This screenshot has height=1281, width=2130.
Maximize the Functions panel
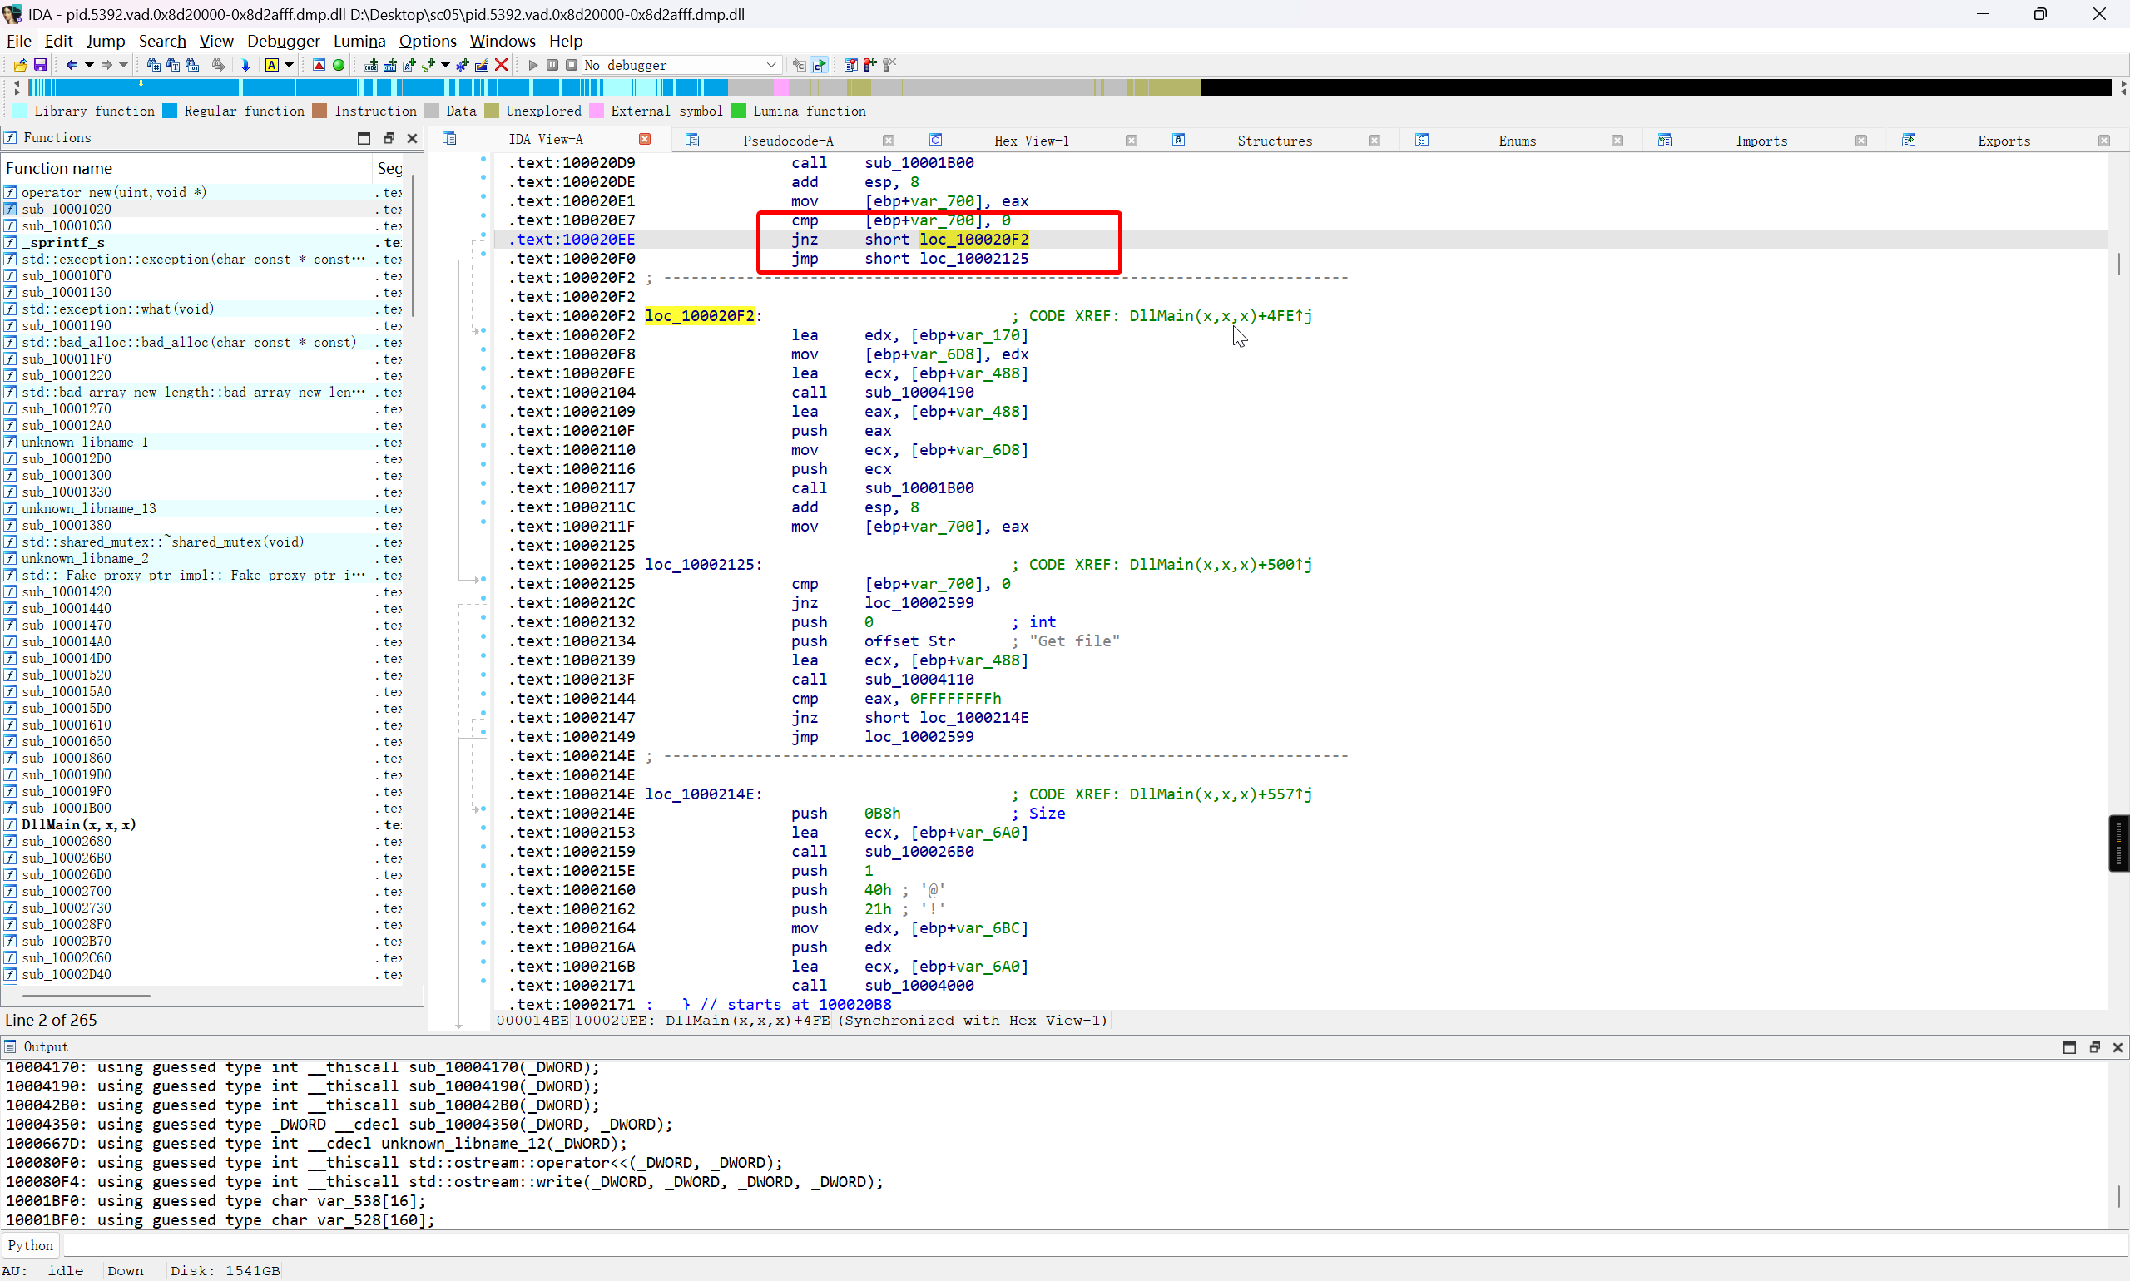tap(364, 138)
